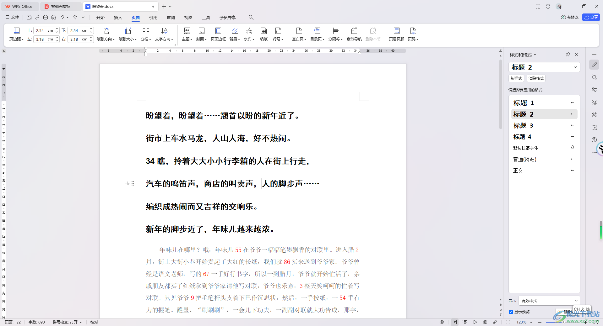Click 校对 in the status bar
Image resolution: width=603 pixels, height=326 pixels.
tap(94, 322)
